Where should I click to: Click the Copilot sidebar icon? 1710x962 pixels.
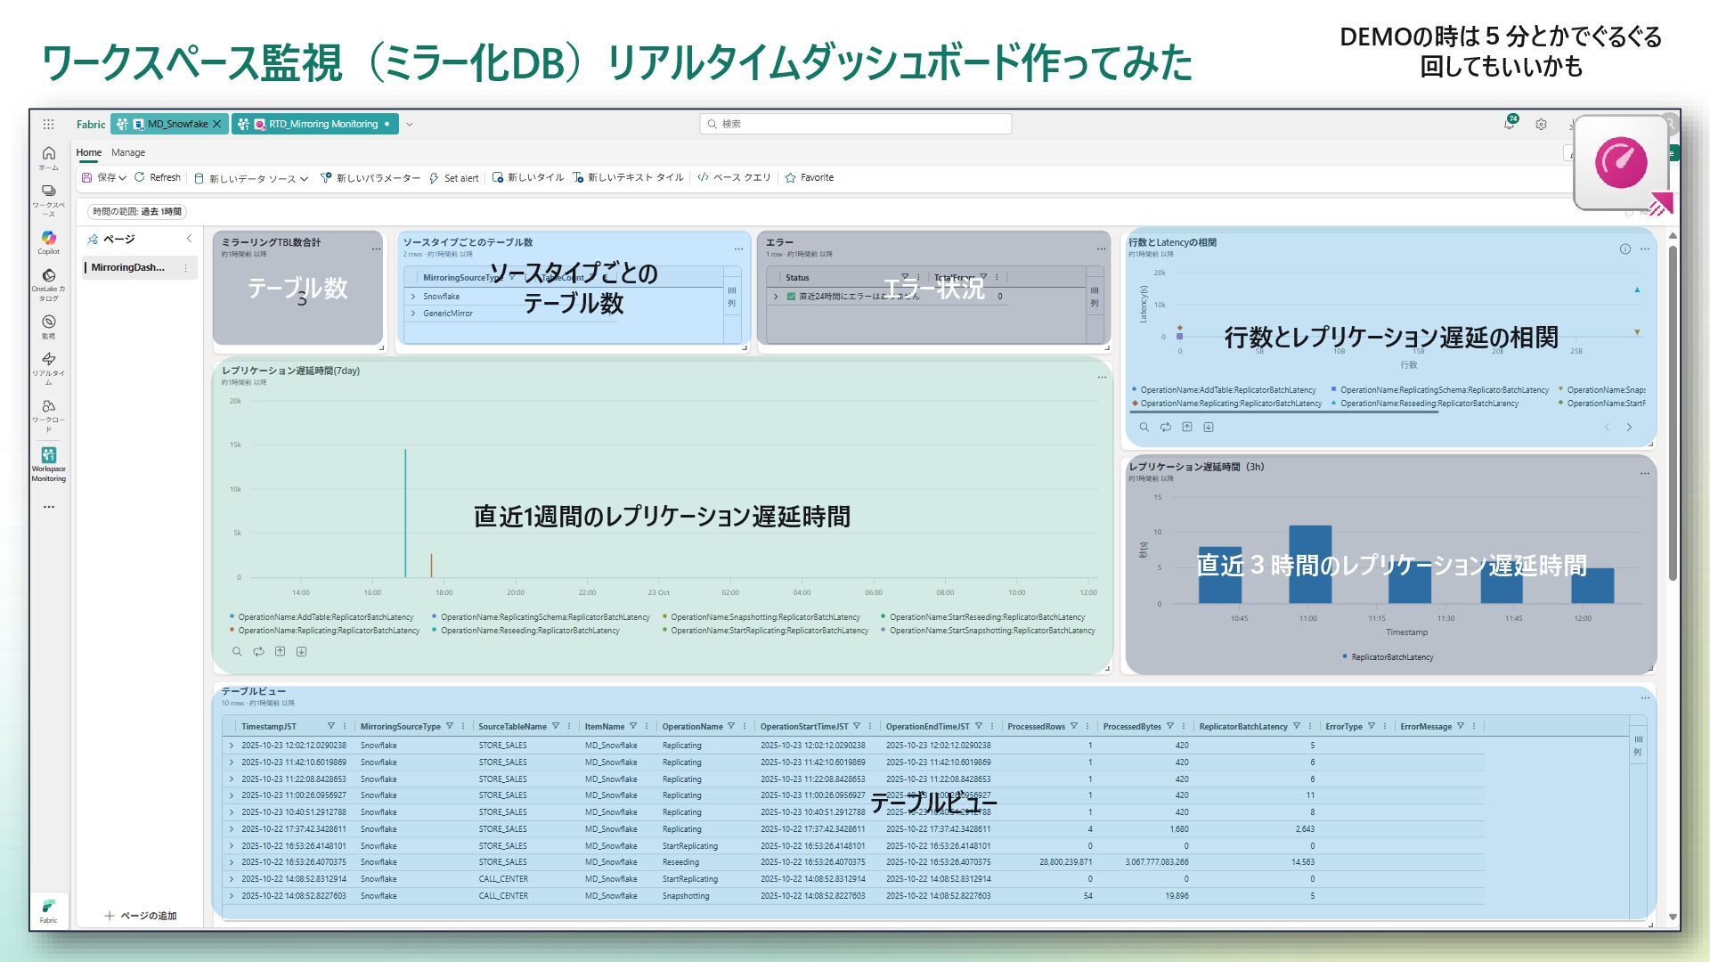(x=48, y=239)
